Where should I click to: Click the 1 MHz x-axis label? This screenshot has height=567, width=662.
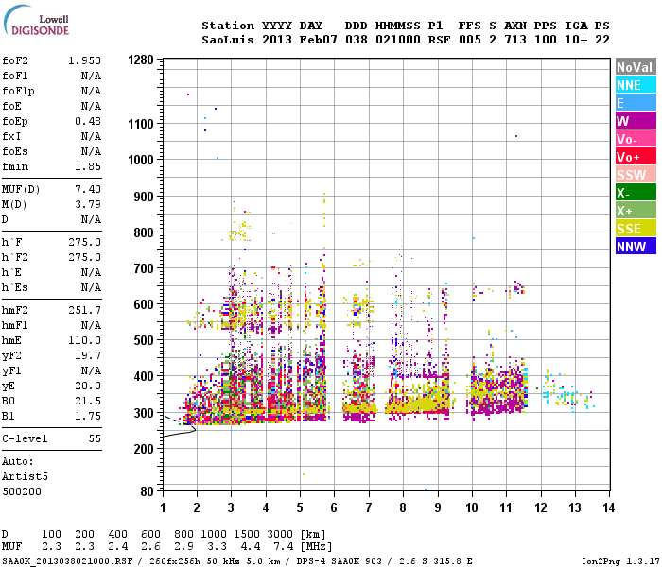(x=163, y=507)
